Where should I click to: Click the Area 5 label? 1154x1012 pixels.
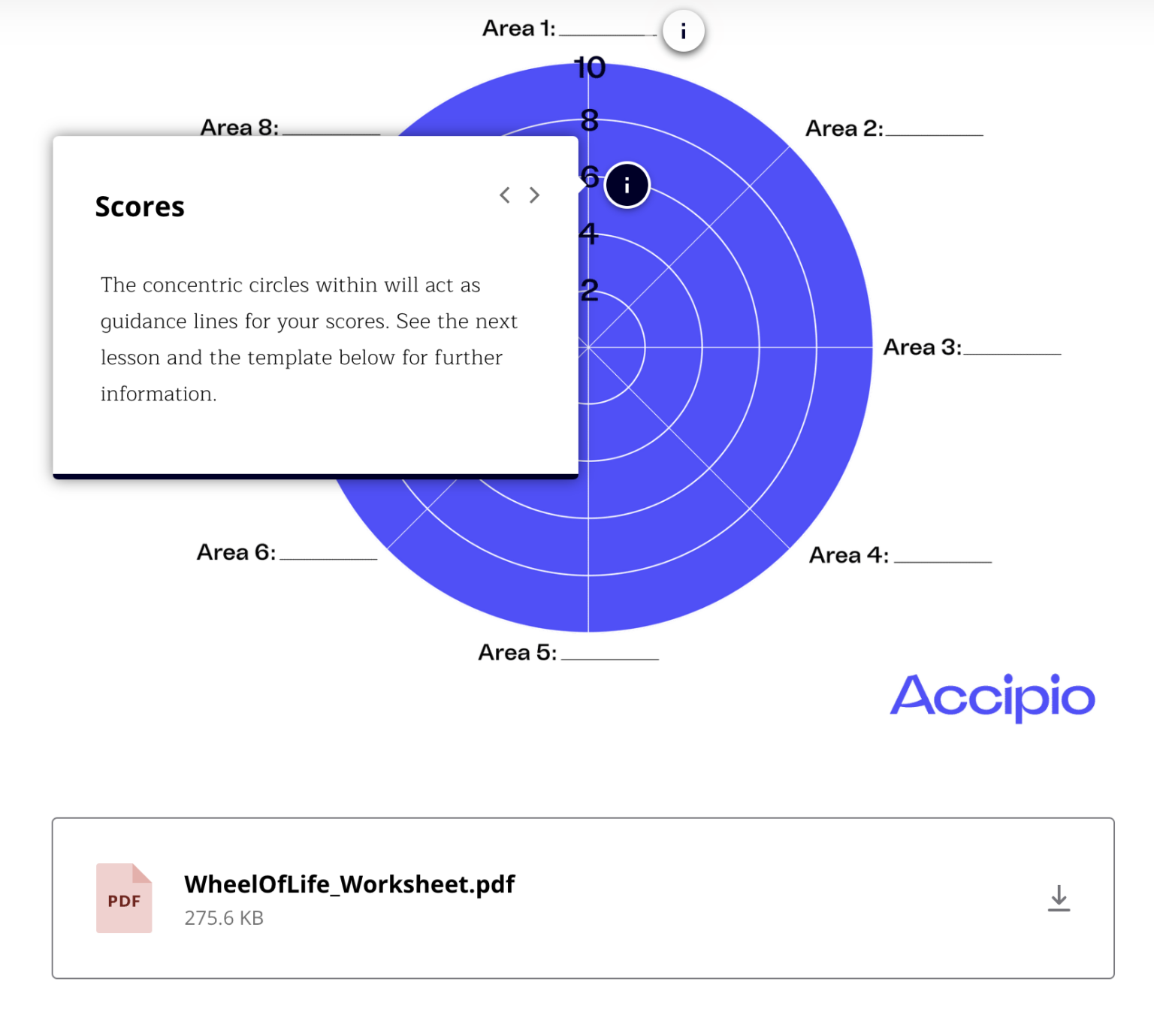(518, 652)
